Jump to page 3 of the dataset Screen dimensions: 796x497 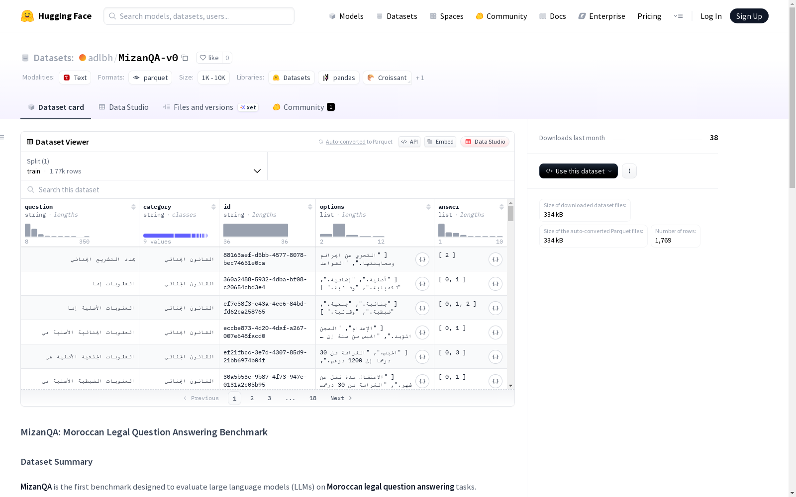coord(270,398)
